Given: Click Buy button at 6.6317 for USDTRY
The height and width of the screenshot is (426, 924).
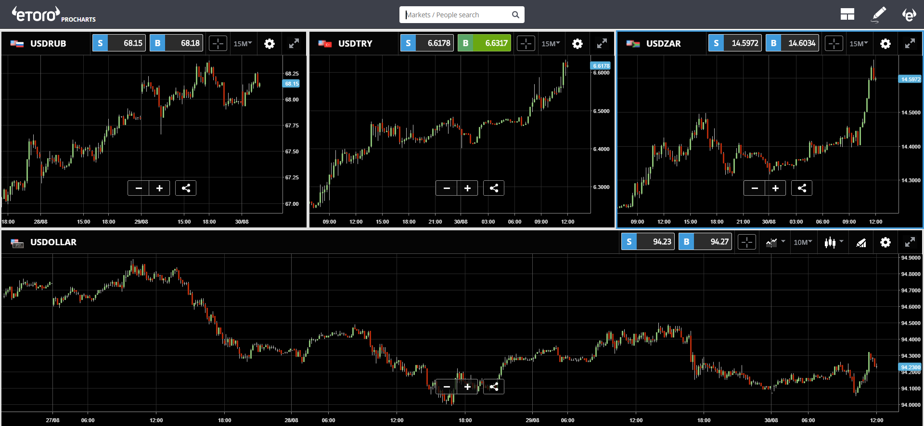Looking at the screenshot, I should point(484,43).
